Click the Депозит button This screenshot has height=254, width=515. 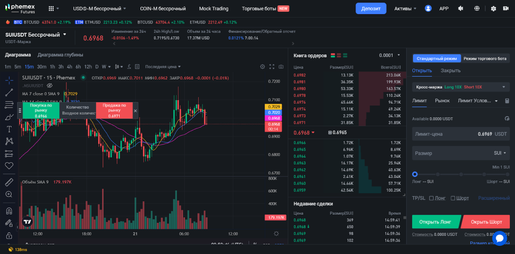(x=371, y=9)
